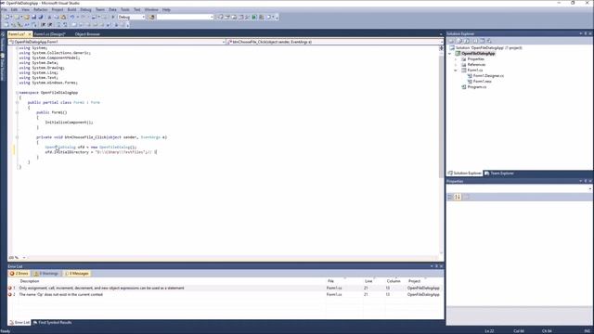Collapse the btnChooseFile_Click method outline
594x334 pixels.
pos(17,137)
